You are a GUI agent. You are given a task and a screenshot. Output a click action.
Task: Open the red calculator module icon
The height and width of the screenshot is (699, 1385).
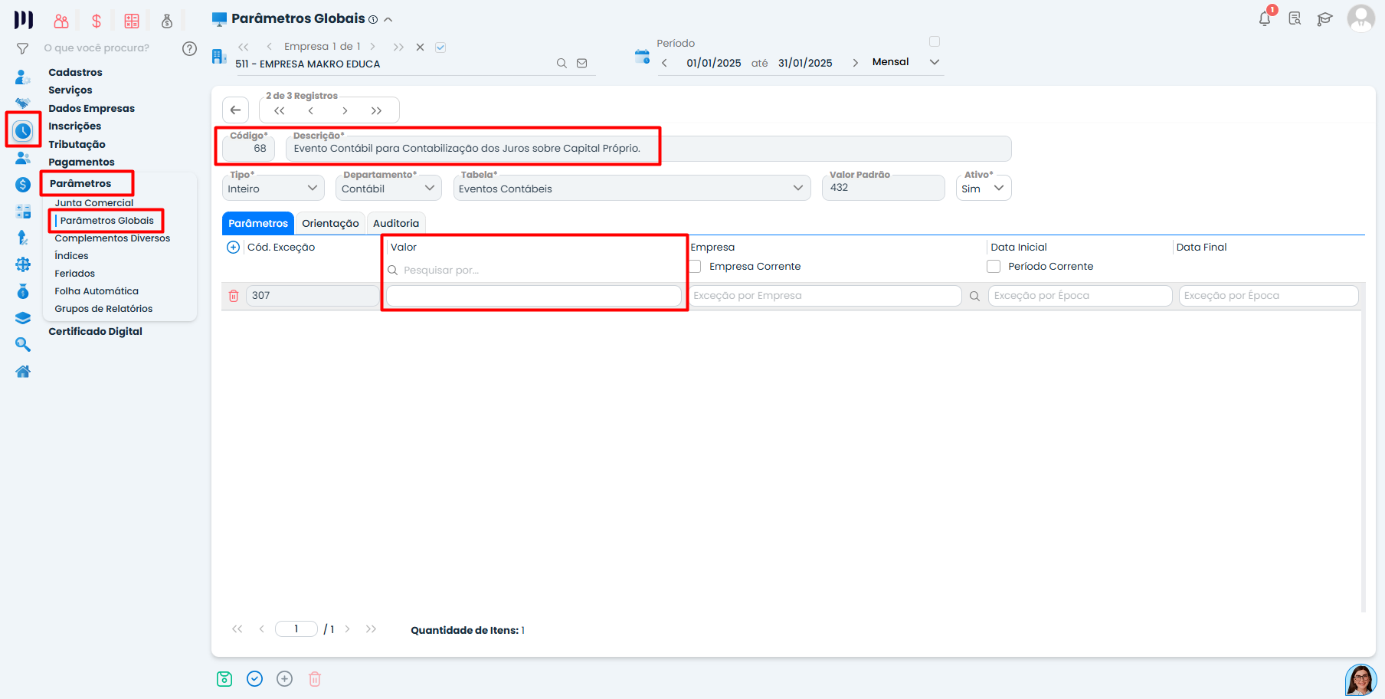pyautogui.click(x=132, y=21)
